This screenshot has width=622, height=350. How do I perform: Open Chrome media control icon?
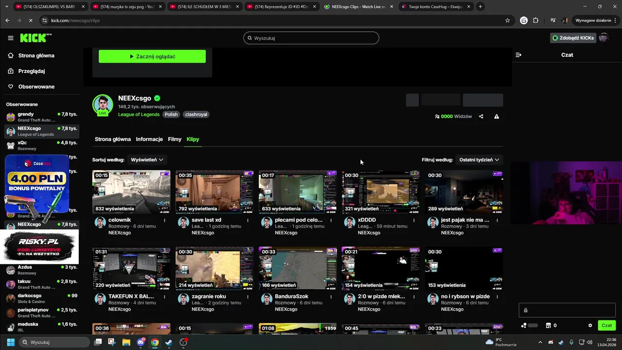coord(553,20)
